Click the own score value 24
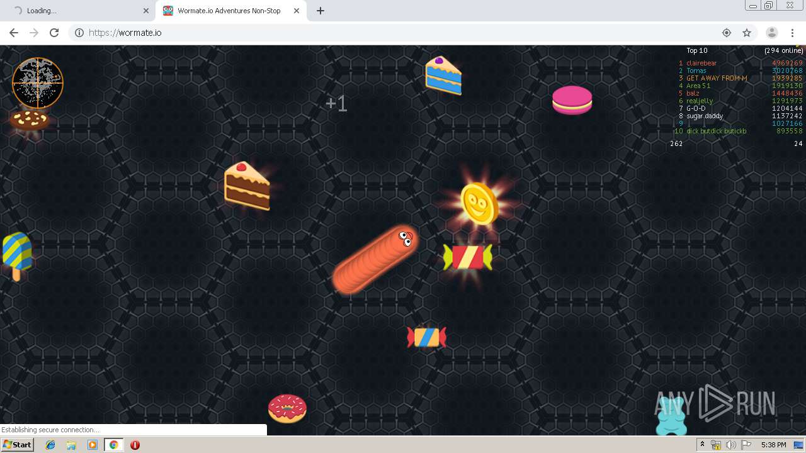Image resolution: width=806 pixels, height=453 pixels. (x=798, y=143)
